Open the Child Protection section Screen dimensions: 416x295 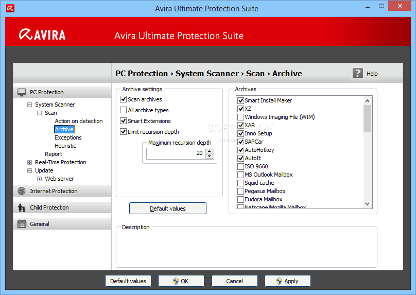62,207
